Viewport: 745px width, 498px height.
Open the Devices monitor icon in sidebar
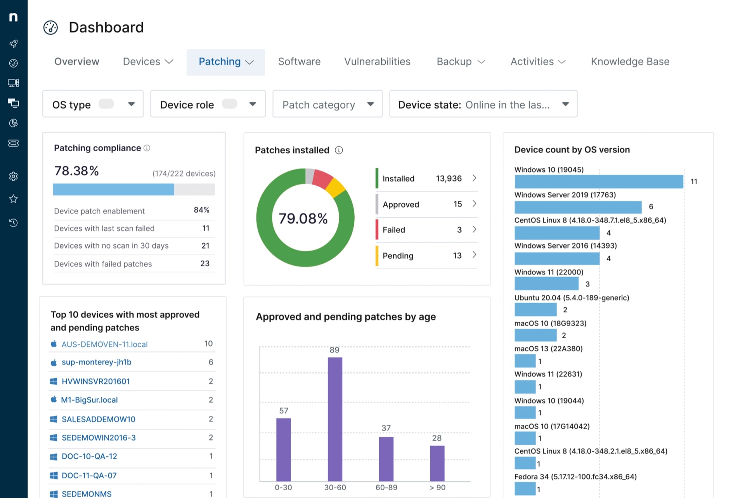(x=13, y=83)
